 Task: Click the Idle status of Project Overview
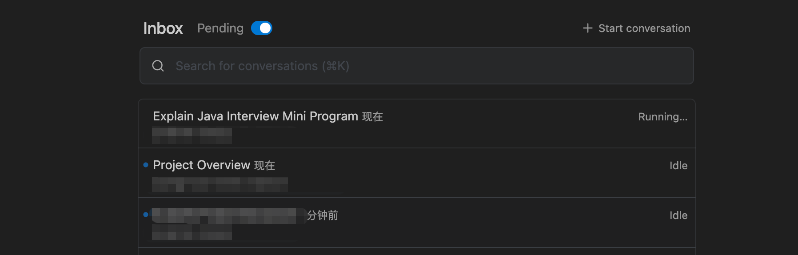(x=678, y=166)
